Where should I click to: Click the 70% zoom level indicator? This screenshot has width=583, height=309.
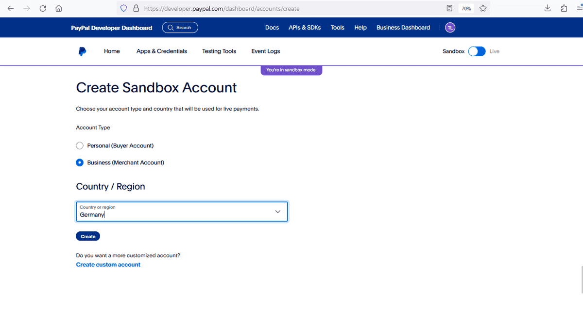tap(466, 8)
